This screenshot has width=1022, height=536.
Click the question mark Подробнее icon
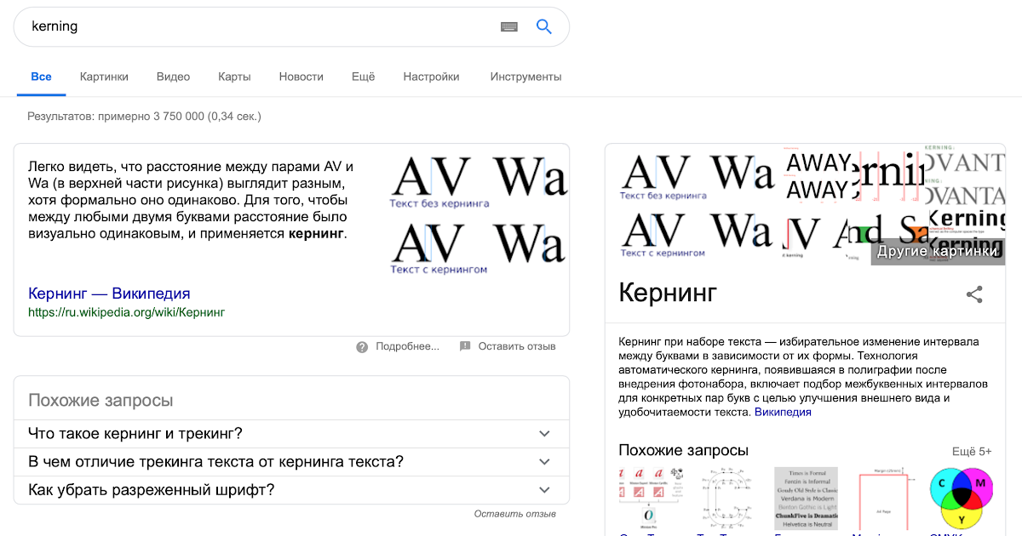click(x=362, y=346)
